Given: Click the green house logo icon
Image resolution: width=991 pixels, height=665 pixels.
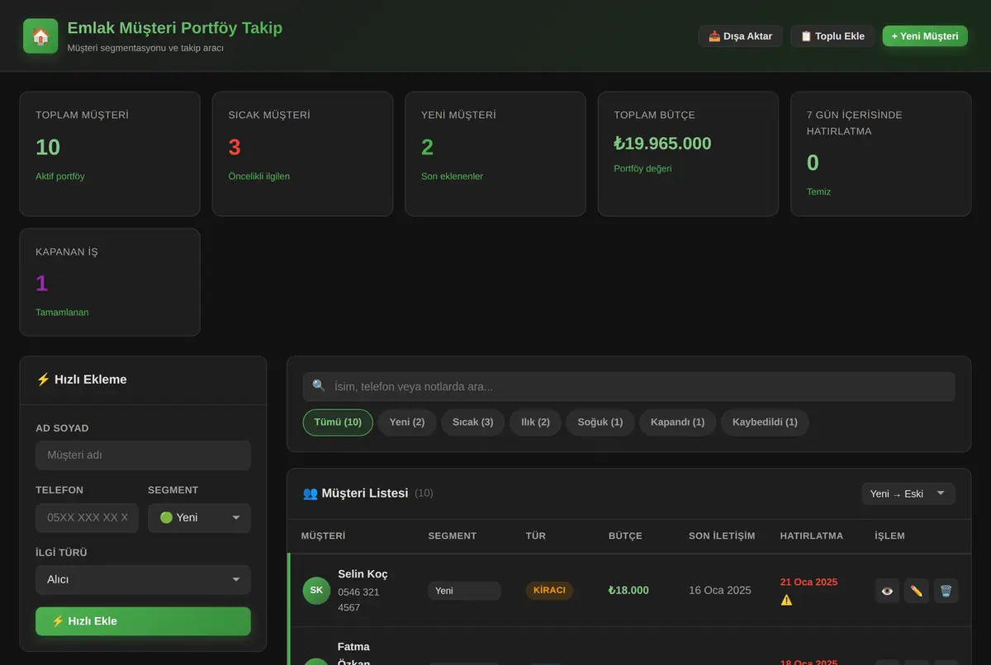Looking at the screenshot, I should pos(40,36).
